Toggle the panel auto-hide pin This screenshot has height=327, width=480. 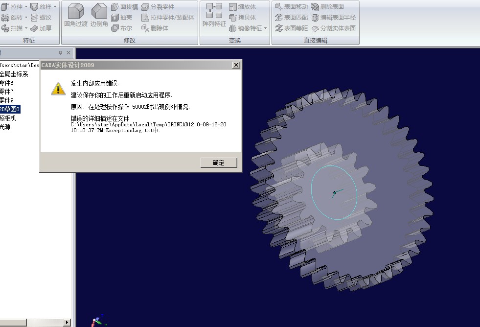(61, 53)
